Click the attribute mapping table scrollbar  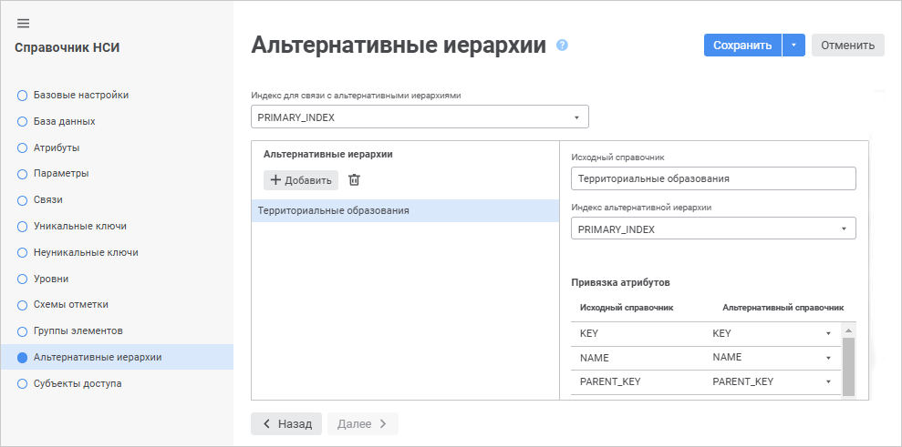click(x=848, y=364)
